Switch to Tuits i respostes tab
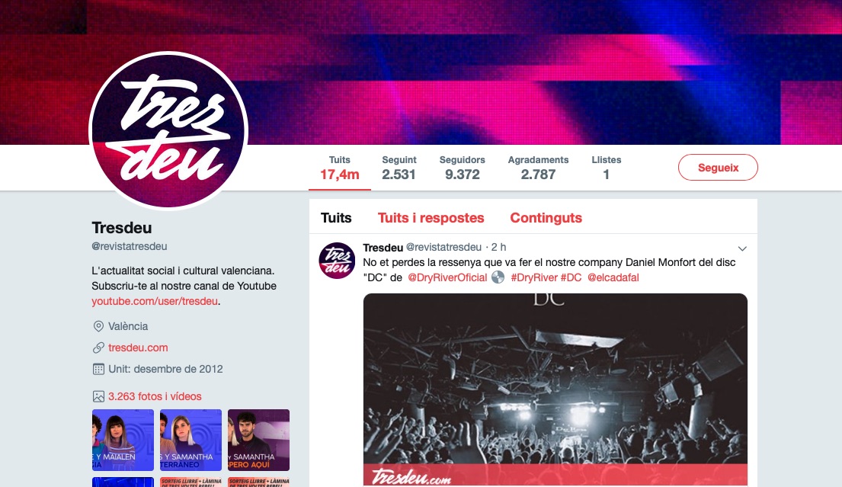Screen dimensions: 842x487 431,218
